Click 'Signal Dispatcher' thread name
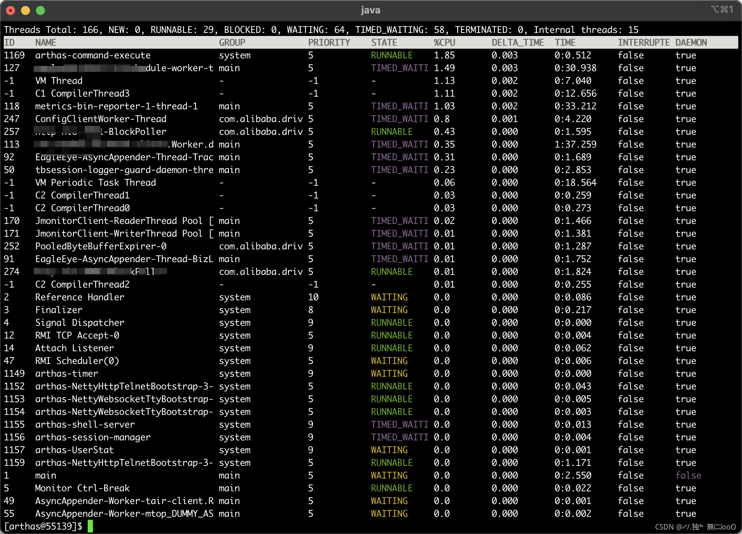 coord(80,323)
